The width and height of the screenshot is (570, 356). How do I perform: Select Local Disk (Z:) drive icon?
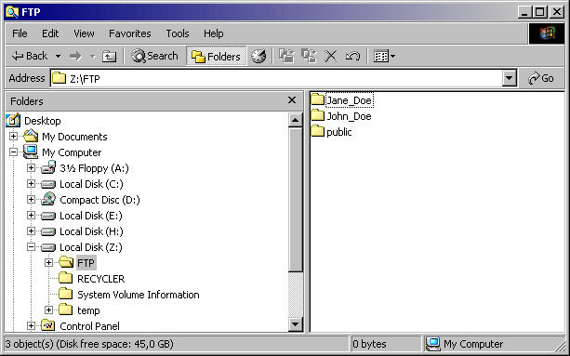[48, 248]
